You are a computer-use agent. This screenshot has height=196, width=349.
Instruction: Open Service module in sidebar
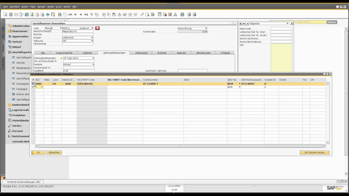click(17, 126)
